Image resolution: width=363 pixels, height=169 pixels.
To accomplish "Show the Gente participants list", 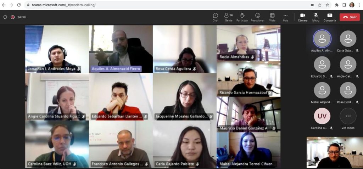I will click(229, 17).
